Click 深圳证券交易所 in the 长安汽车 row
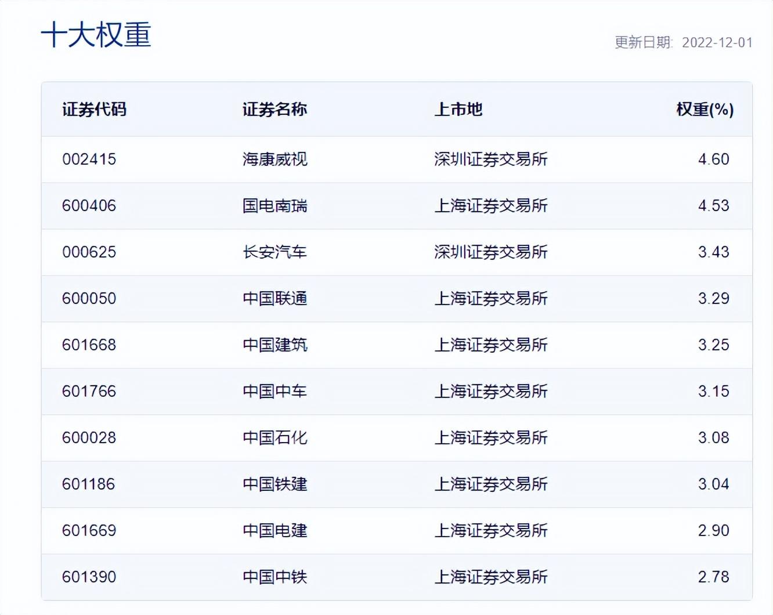 (x=491, y=252)
